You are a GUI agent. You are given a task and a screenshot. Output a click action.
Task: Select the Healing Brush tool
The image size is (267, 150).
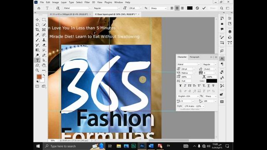coord(44,35)
